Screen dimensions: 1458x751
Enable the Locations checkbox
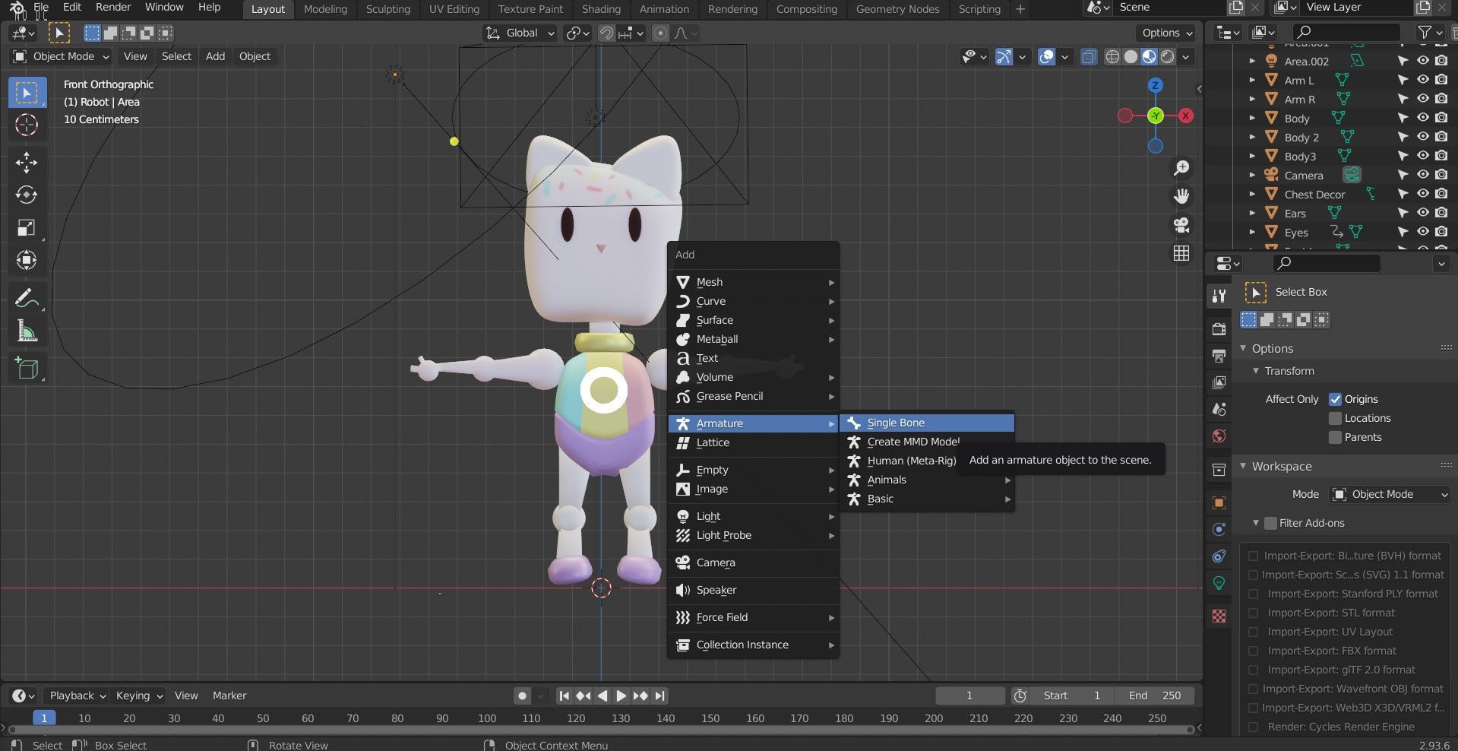[x=1335, y=418]
